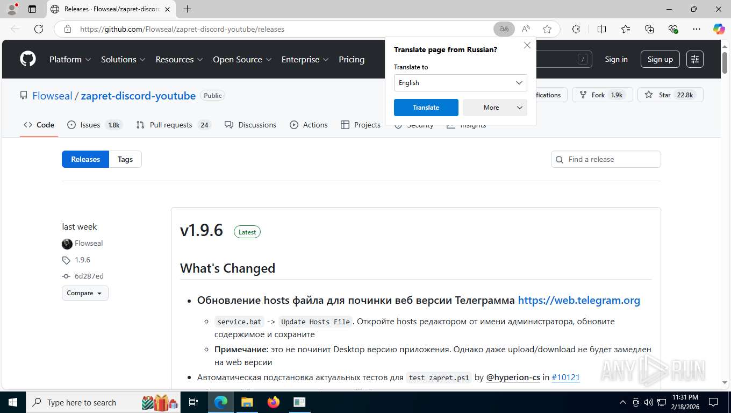
Task: Expand the Enterprise menu
Action: (x=305, y=59)
